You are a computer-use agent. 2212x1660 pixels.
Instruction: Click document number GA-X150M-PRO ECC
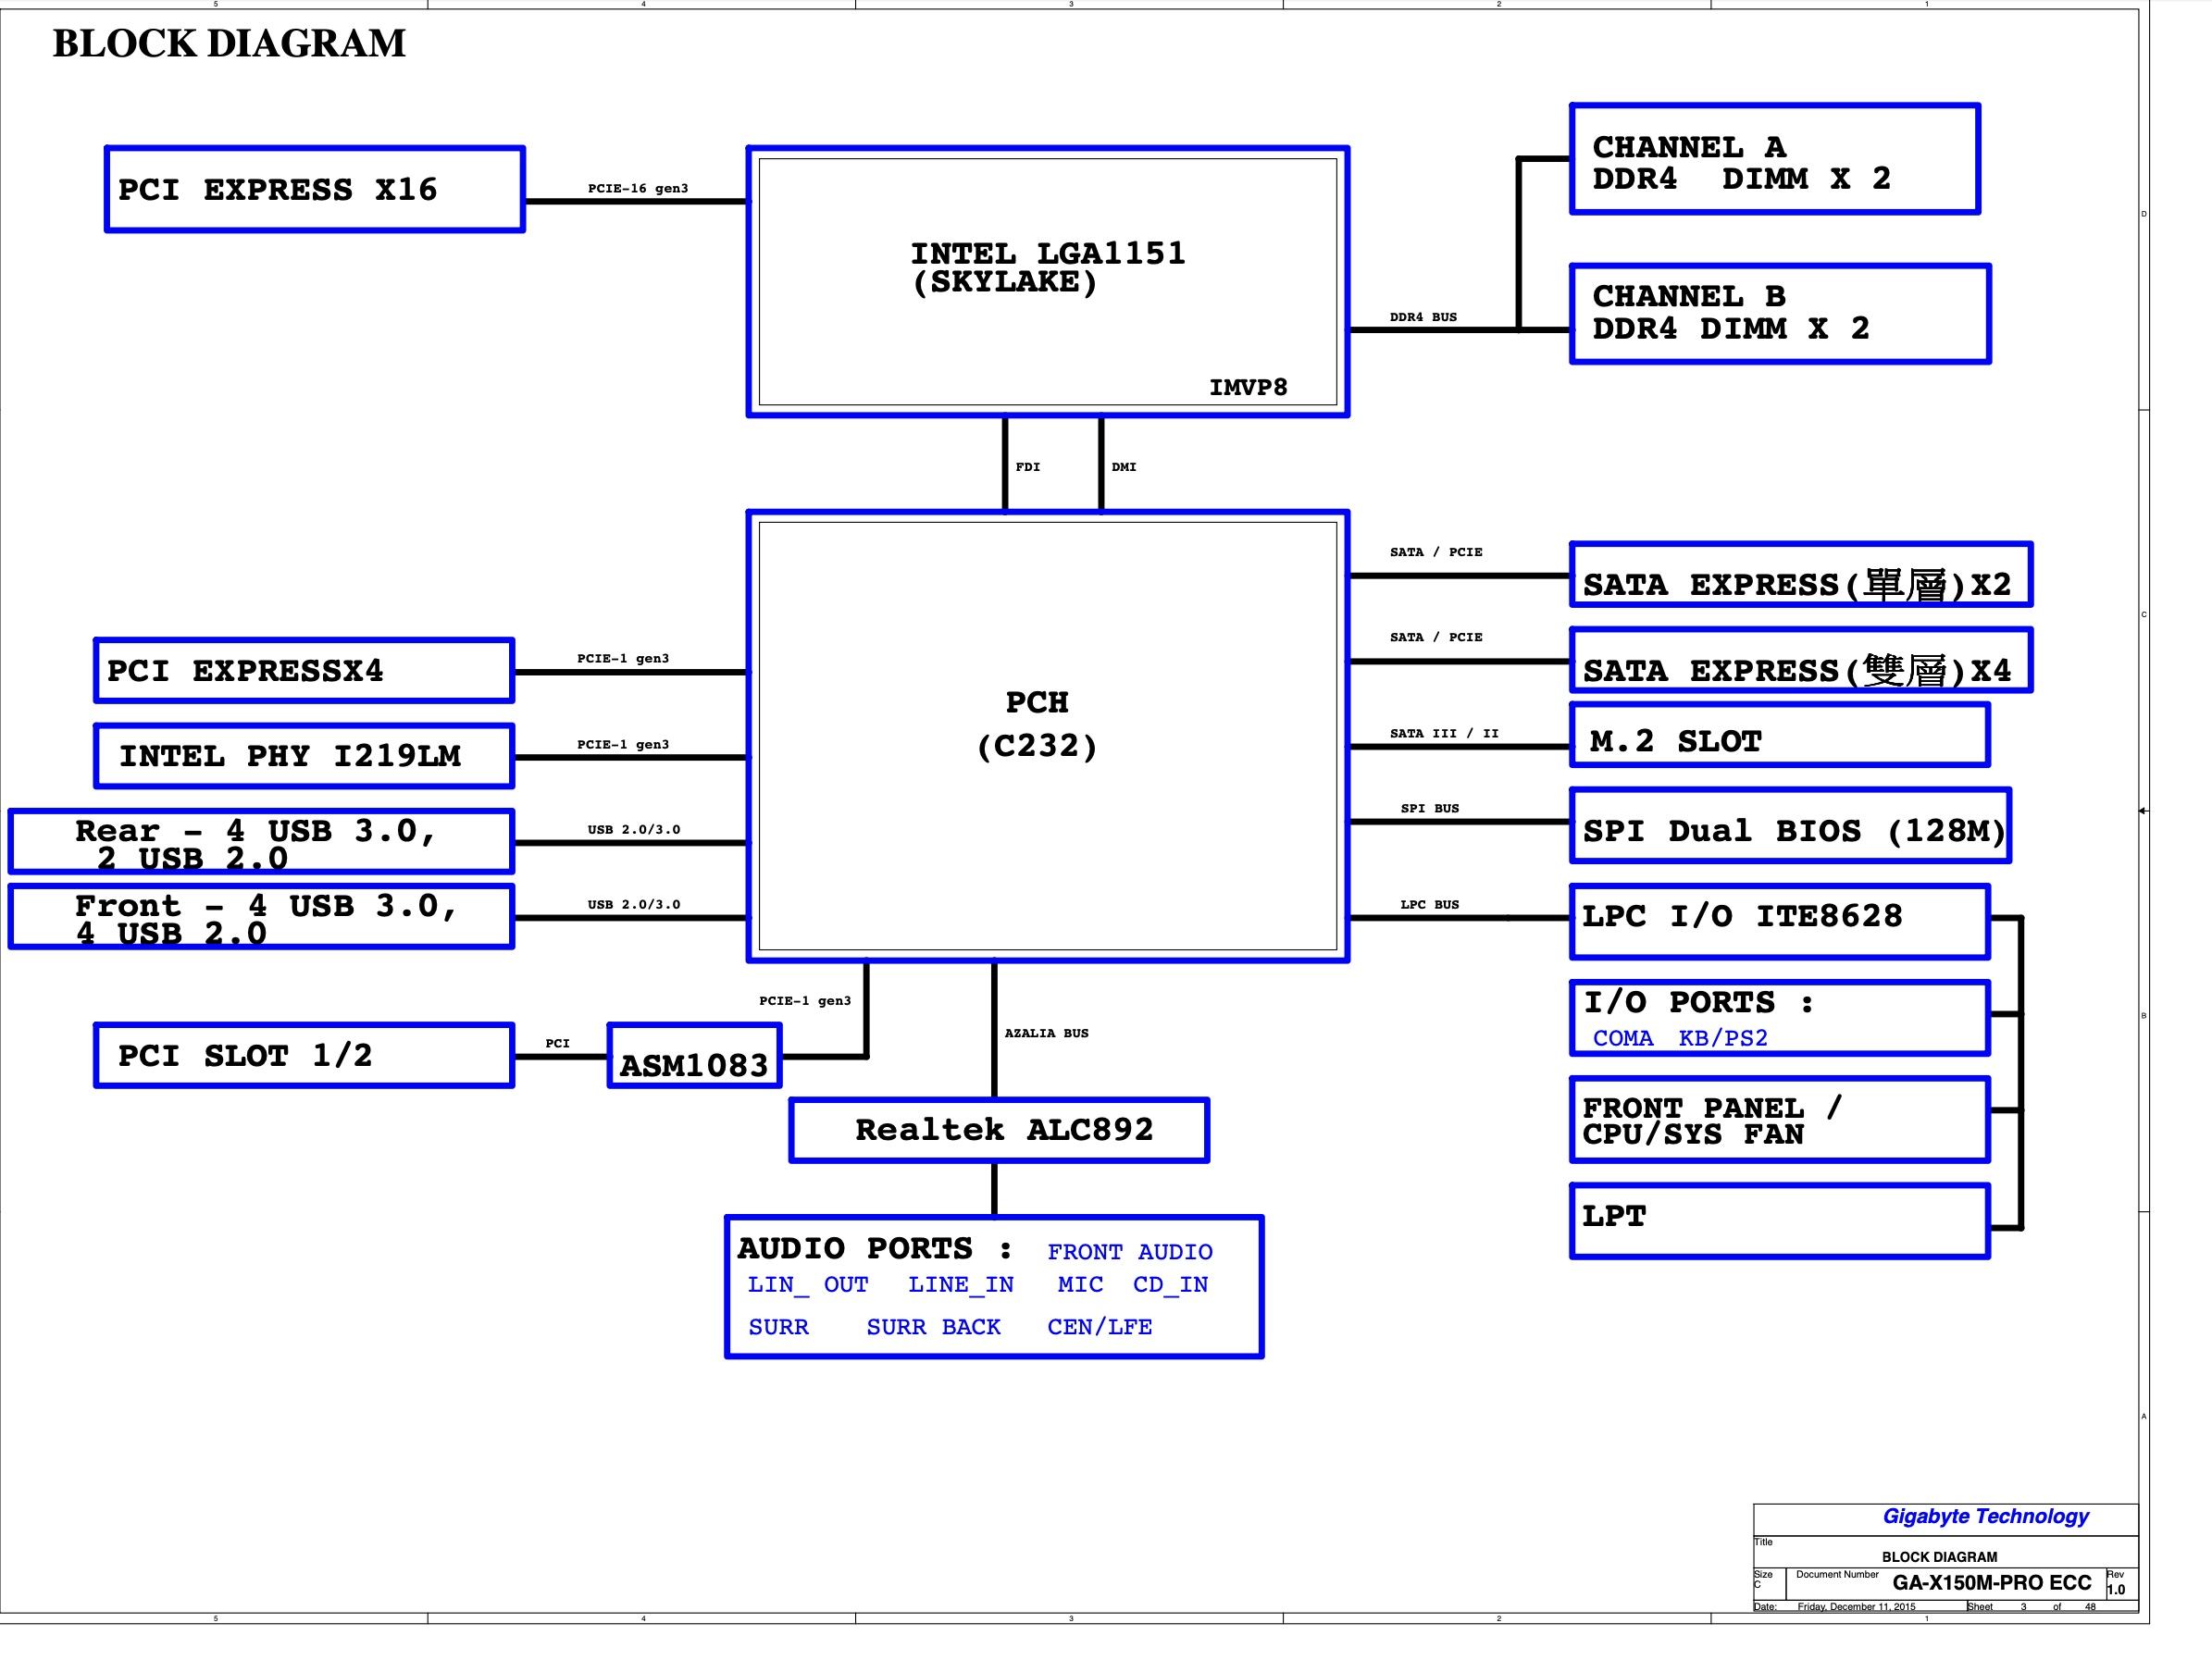[x=1992, y=1583]
